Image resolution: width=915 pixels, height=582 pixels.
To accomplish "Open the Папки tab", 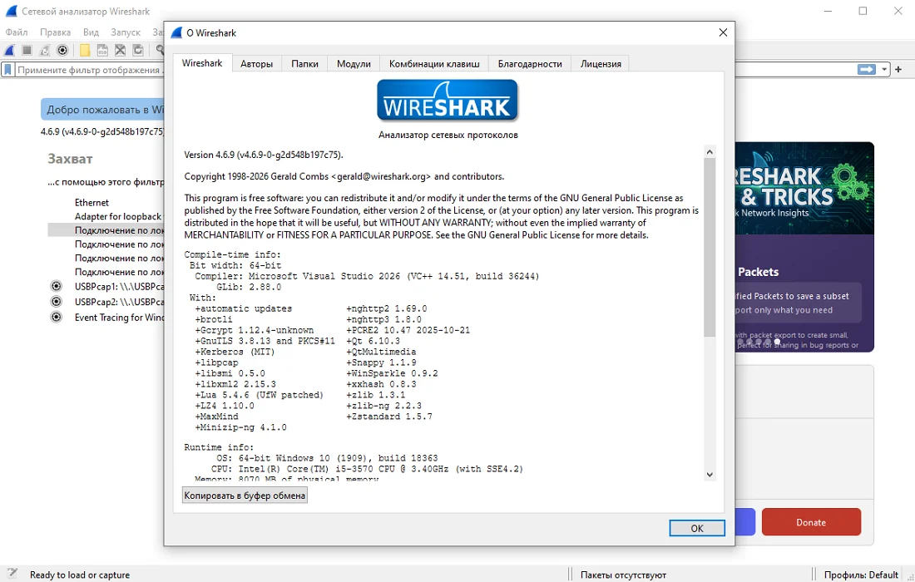I will pyautogui.click(x=304, y=63).
